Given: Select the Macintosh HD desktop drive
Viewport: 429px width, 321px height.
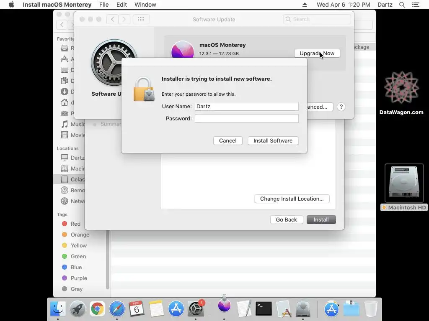Looking at the screenshot, I should (x=404, y=188).
